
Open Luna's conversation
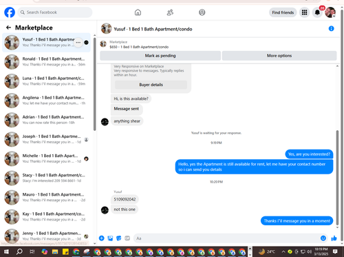click(x=46, y=81)
